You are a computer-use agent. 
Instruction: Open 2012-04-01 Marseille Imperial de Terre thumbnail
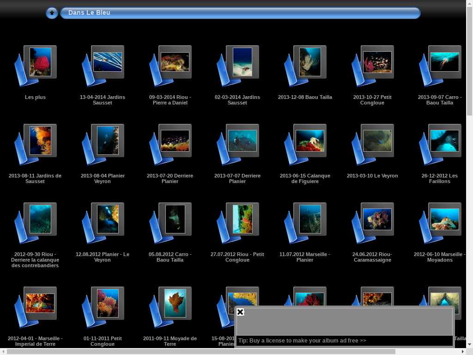[x=40, y=303]
